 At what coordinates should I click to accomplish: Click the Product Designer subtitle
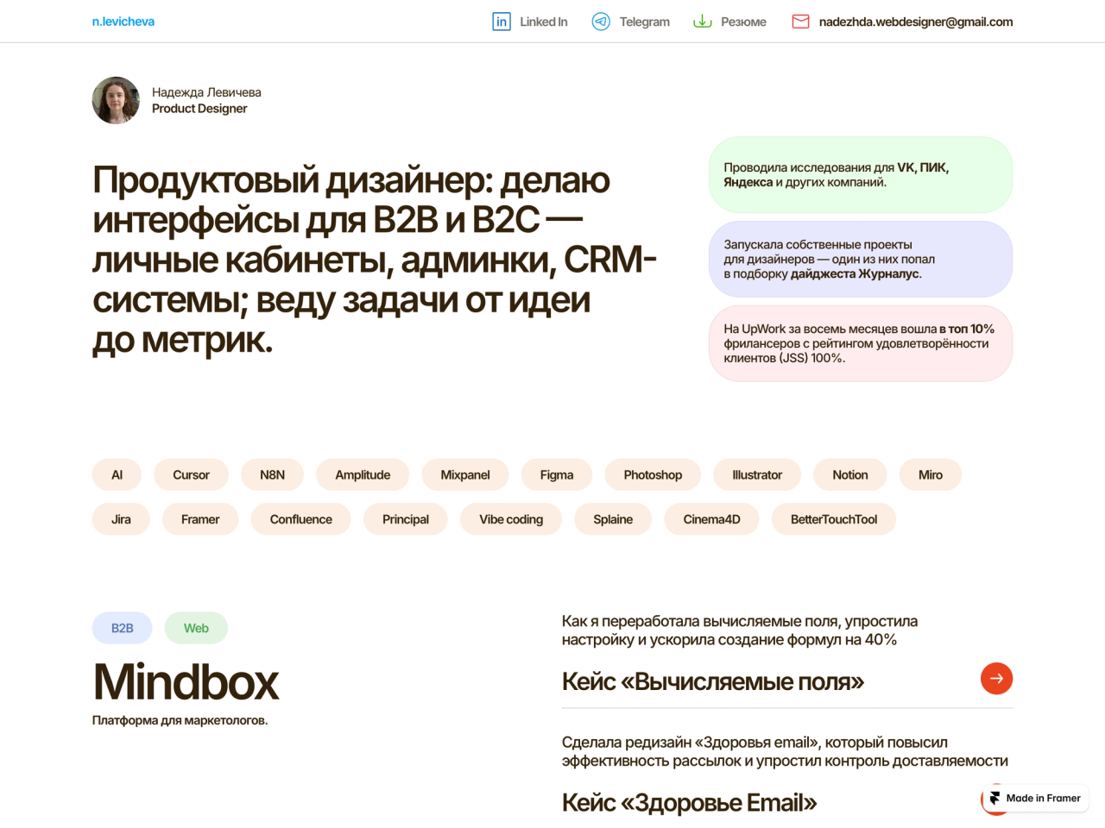pos(199,109)
